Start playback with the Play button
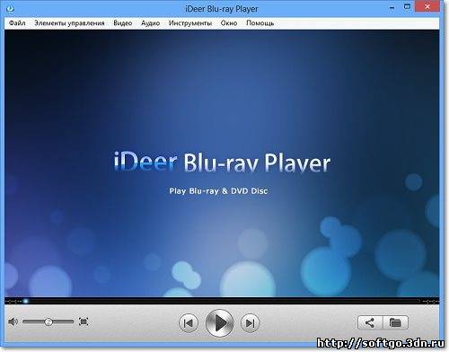449x352 pixels. [220, 323]
